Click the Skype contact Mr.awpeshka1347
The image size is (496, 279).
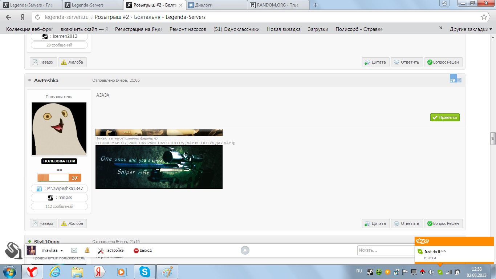(59, 189)
